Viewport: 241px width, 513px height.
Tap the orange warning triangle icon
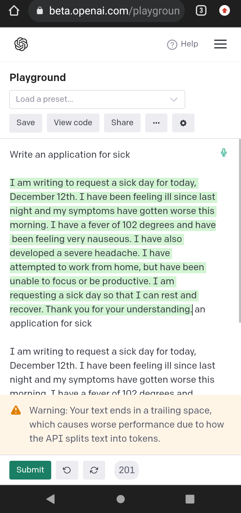coord(16,410)
